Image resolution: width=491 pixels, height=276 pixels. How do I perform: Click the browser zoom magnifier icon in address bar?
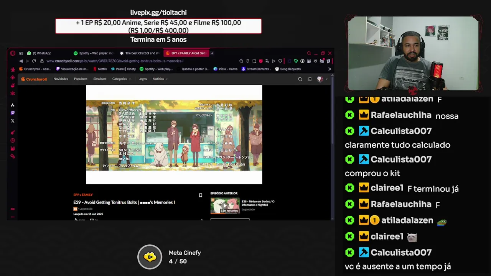241,61
